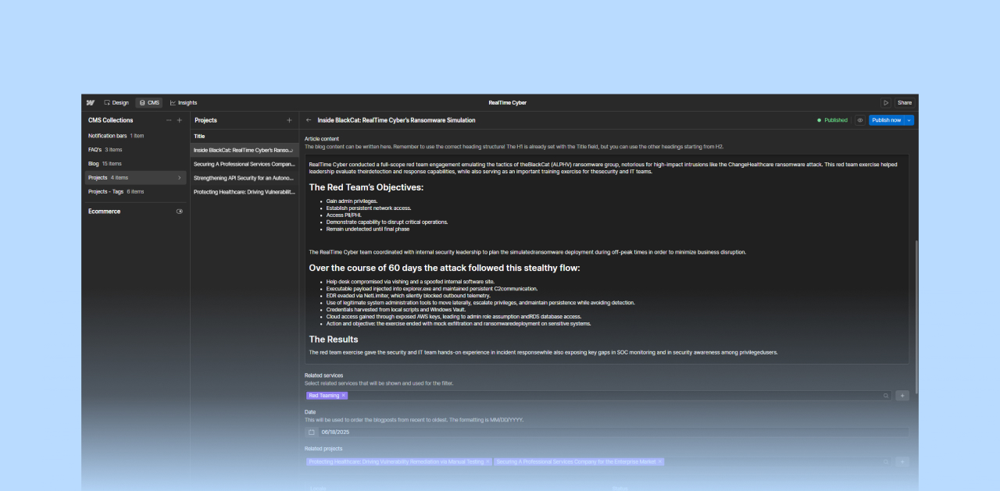Open the Notification bars collection
Image resolution: width=1000 pixels, height=491 pixels.
135,136
